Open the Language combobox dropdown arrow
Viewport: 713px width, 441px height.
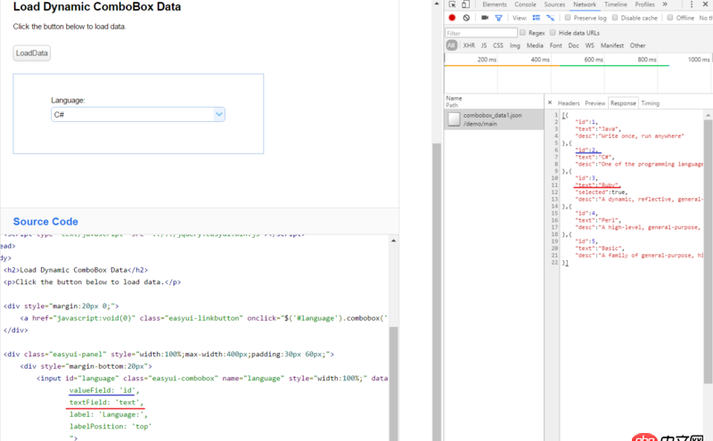(x=219, y=115)
